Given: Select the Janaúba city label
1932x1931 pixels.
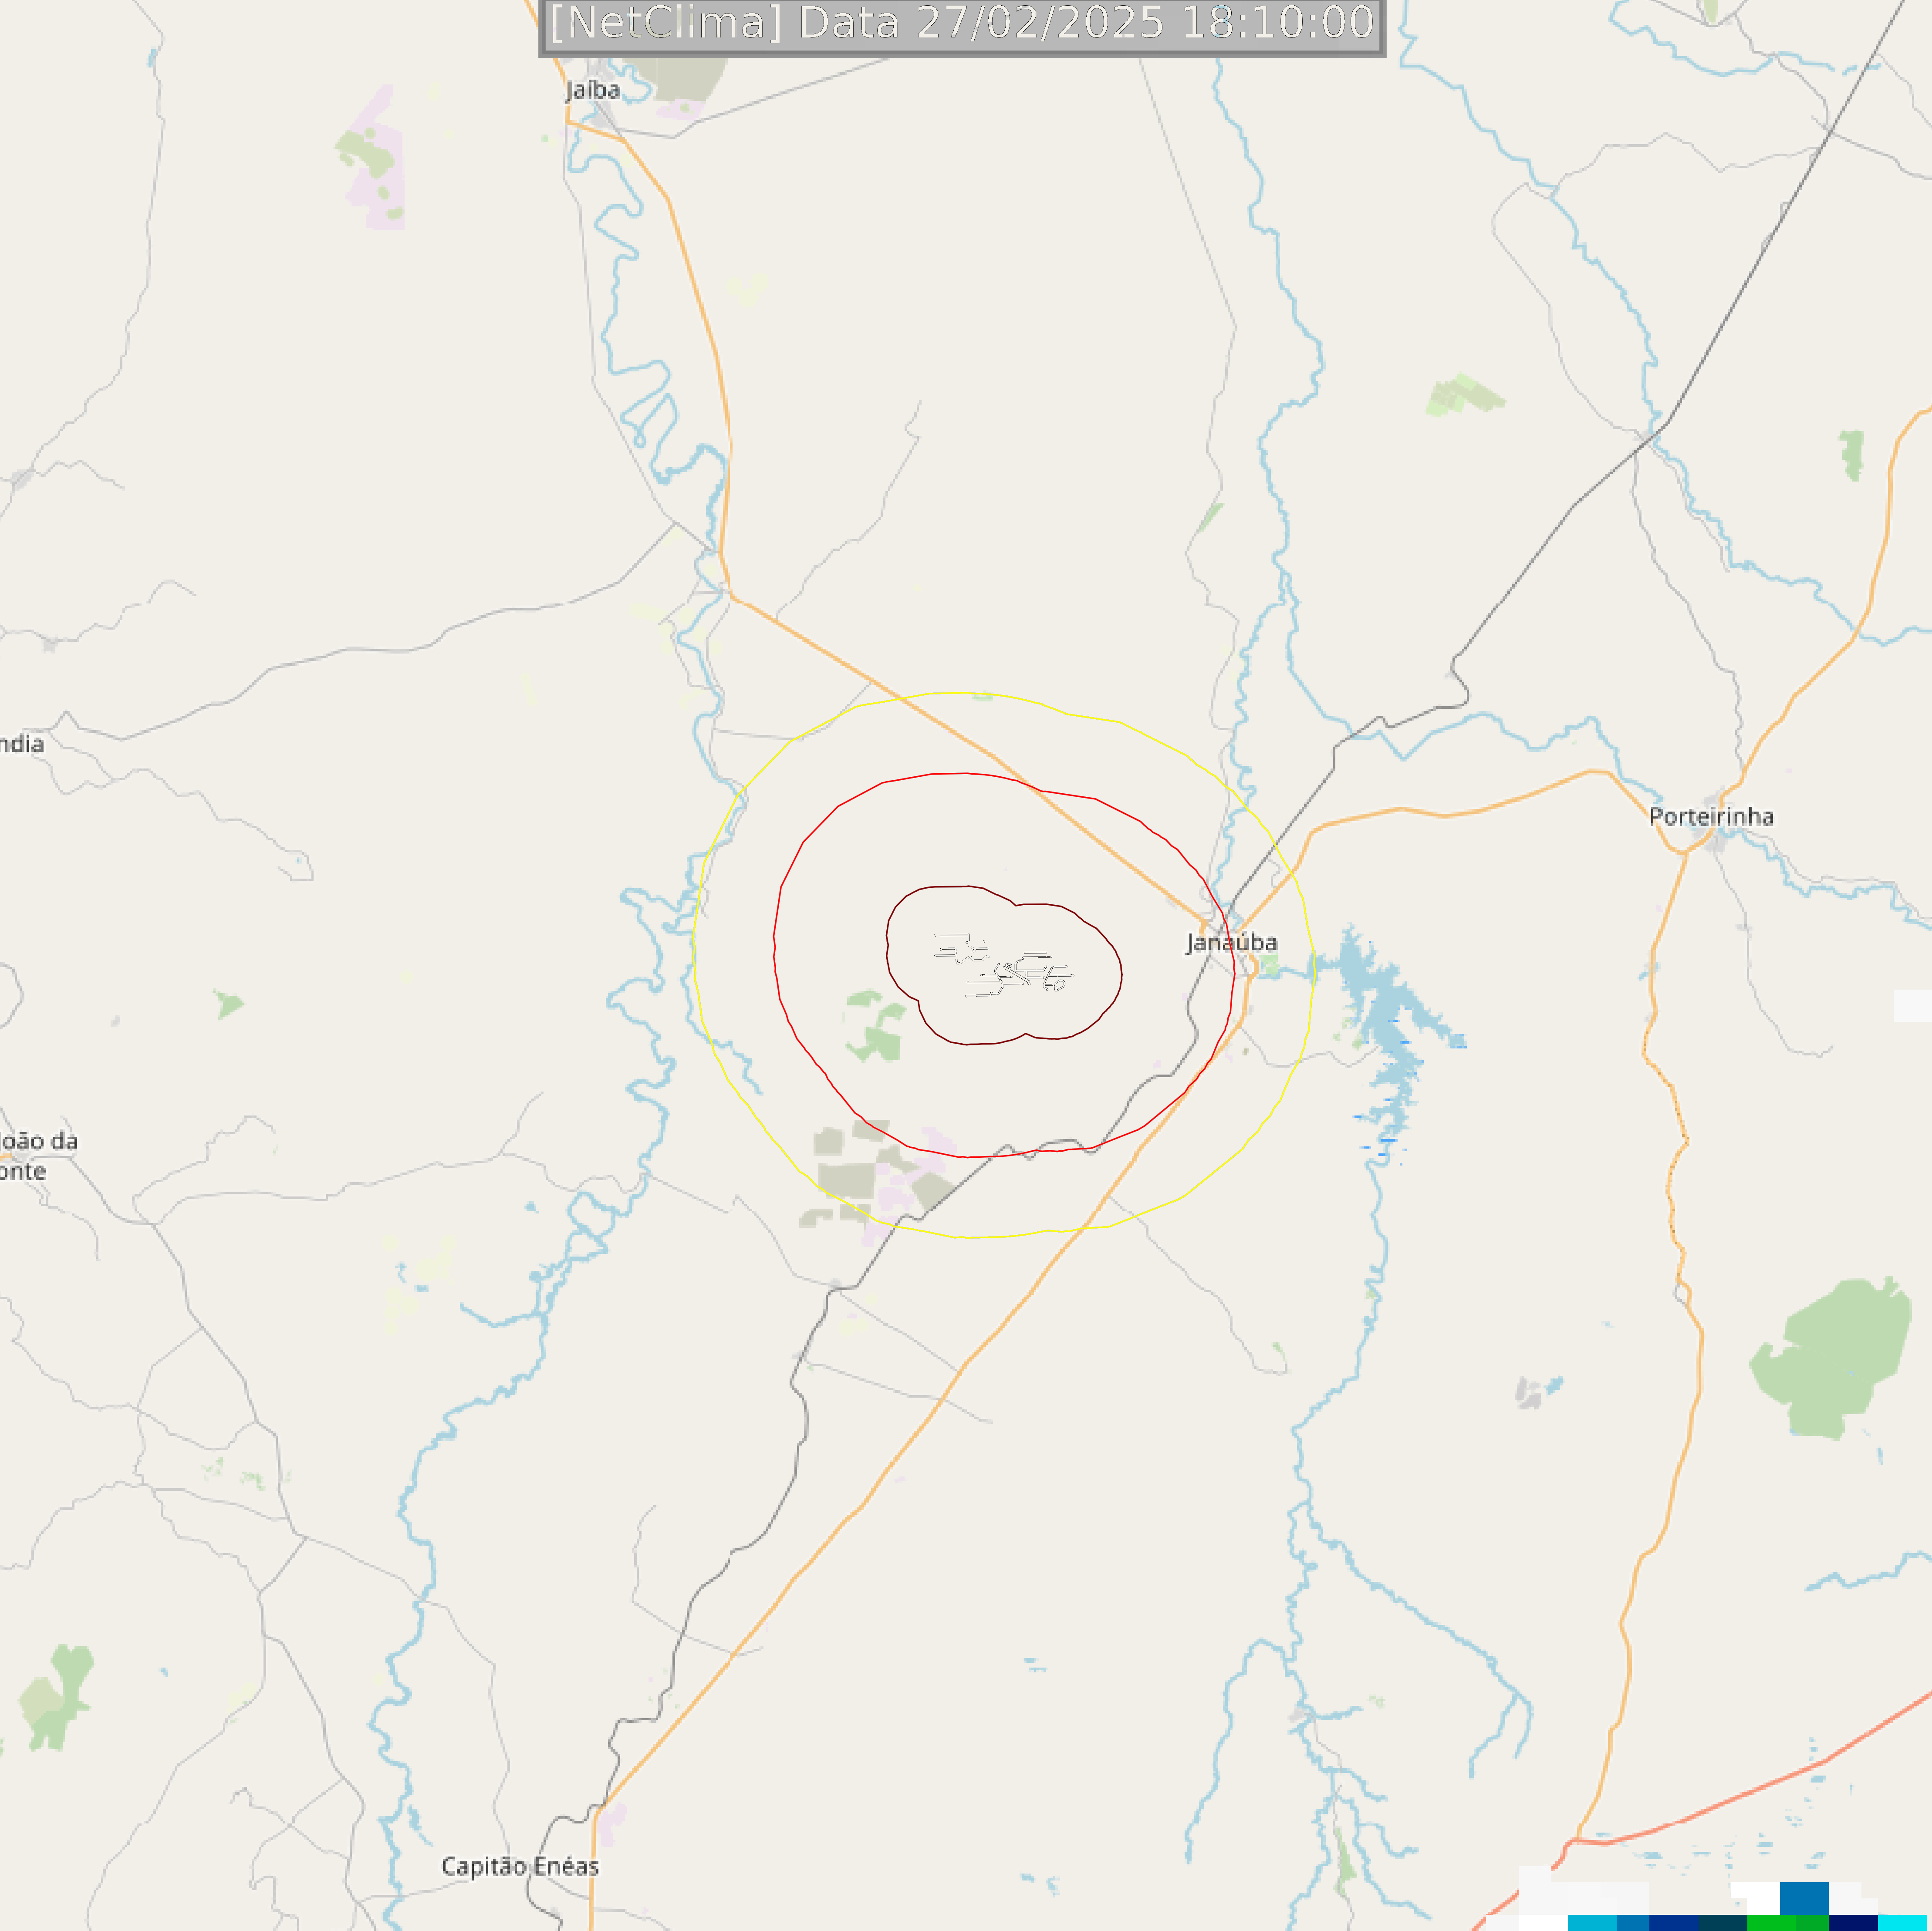Looking at the screenshot, I should 1231,943.
